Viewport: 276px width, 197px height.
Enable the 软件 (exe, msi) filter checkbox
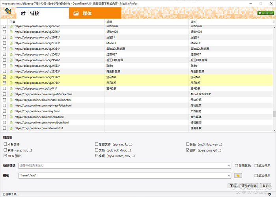coord(5,150)
